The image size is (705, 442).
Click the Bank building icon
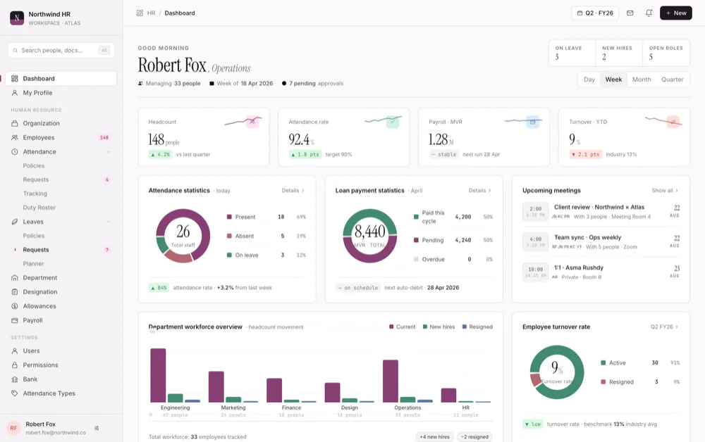click(x=15, y=379)
